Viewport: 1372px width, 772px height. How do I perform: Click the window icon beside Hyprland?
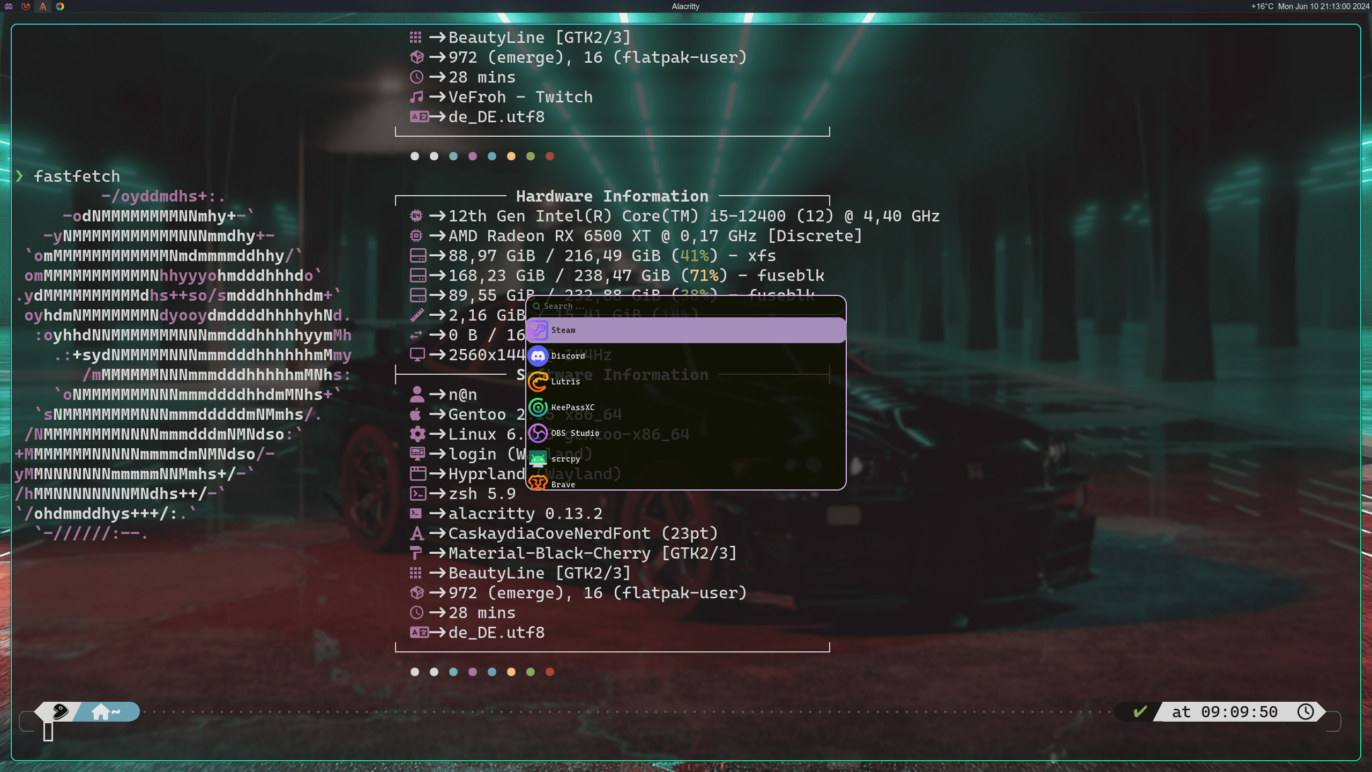417,474
